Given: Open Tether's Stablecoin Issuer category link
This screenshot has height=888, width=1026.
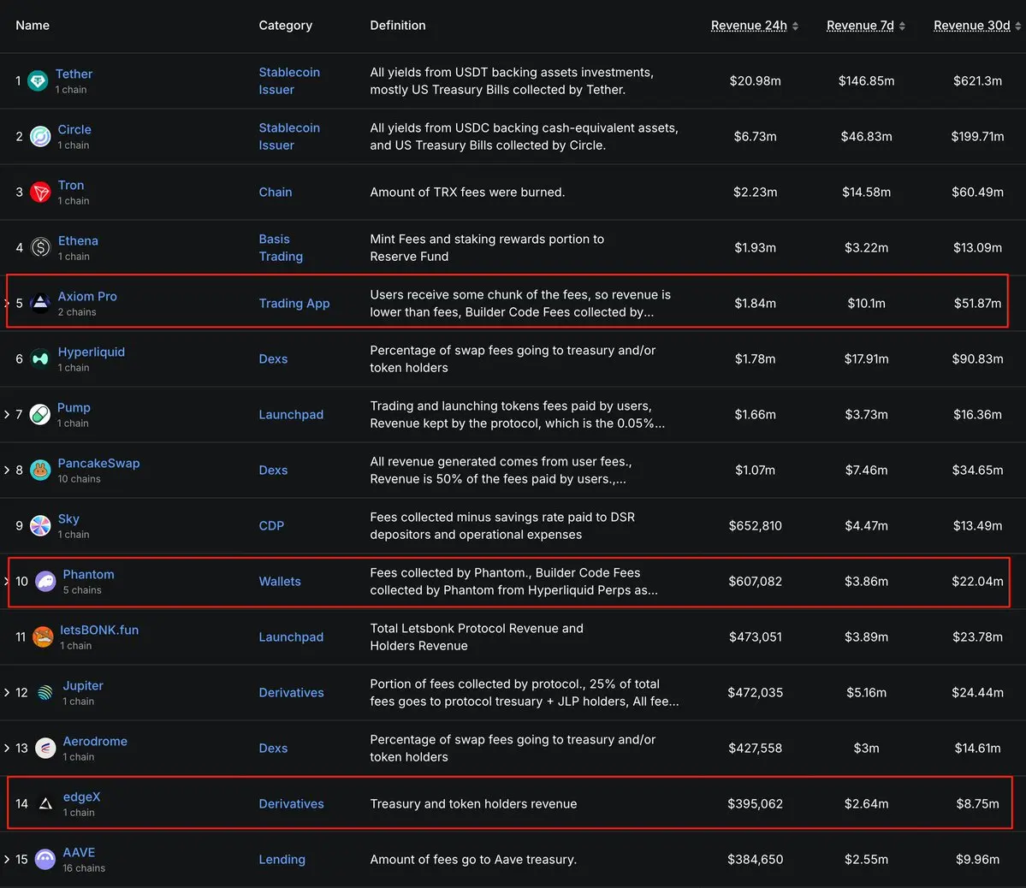Looking at the screenshot, I should point(289,80).
